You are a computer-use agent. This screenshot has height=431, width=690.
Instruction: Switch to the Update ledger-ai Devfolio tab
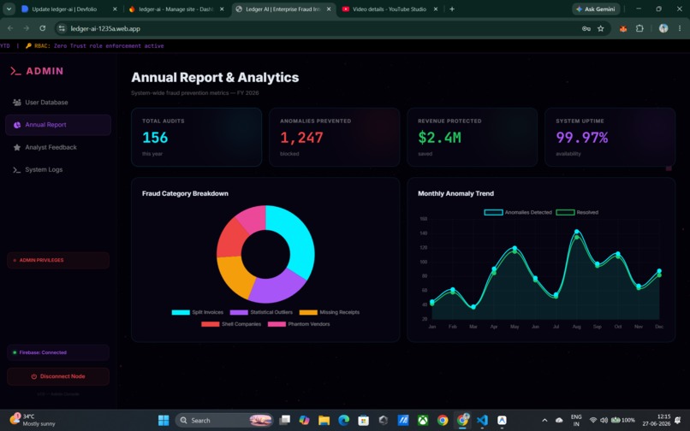[69, 9]
